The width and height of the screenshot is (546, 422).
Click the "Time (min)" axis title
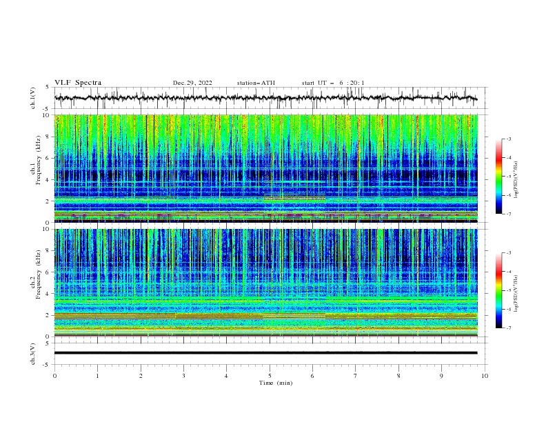pos(276,383)
